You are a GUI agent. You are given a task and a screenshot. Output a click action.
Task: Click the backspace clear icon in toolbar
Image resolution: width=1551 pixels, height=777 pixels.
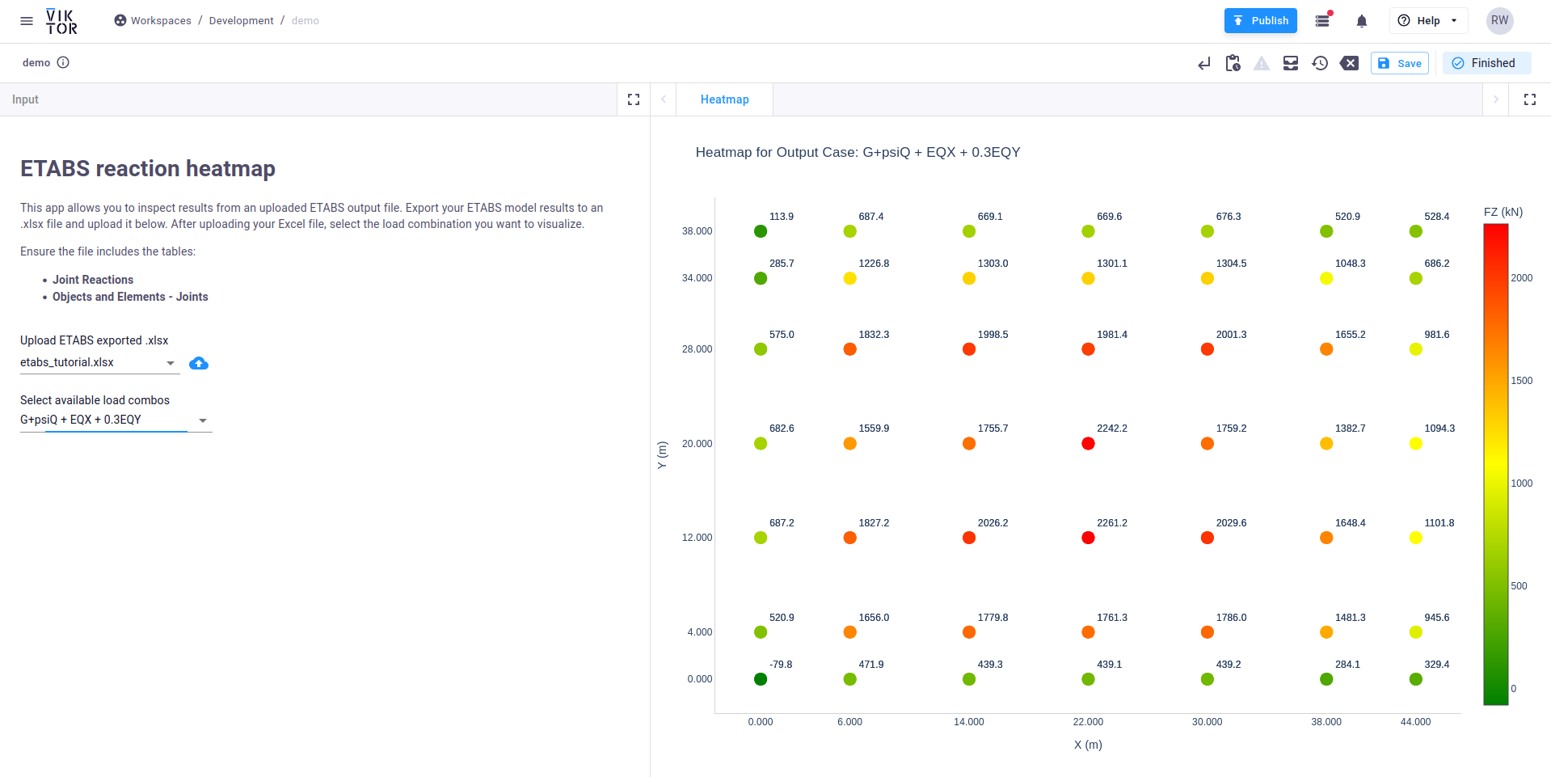[x=1349, y=63]
